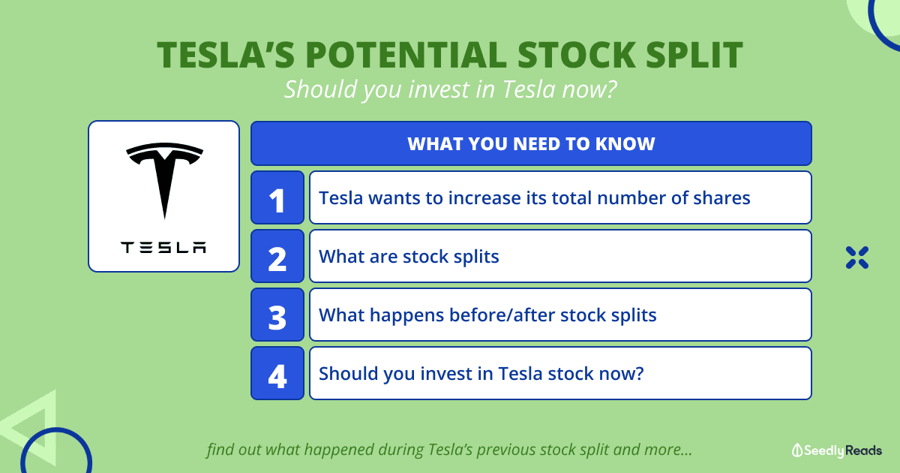The width and height of the screenshot is (900, 473).
Task: Click the blue X-shaped decoration icon
Action: [x=856, y=257]
